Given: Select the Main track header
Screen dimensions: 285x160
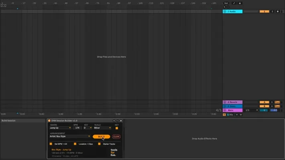Looking at the screenshot, I should pyautogui.click(x=232, y=110).
